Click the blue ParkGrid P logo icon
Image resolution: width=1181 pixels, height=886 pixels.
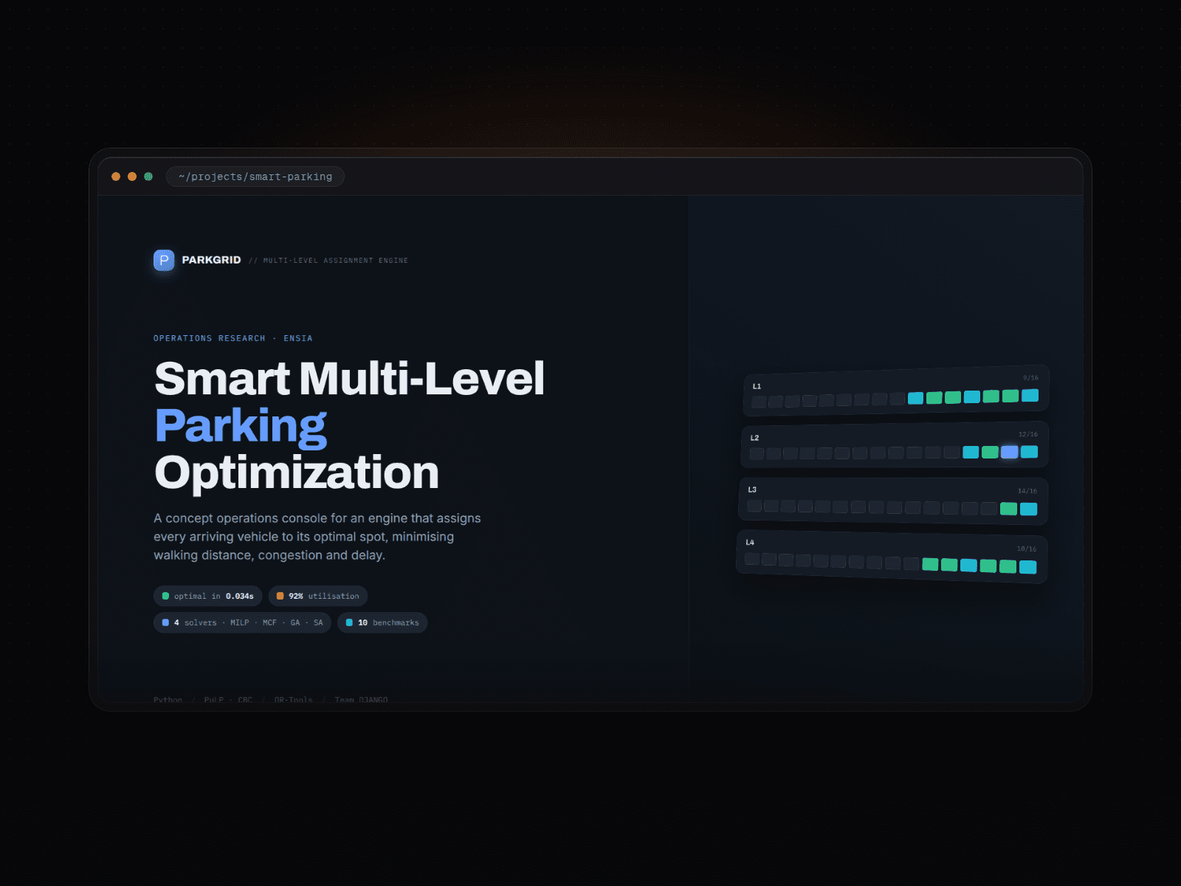(x=164, y=260)
